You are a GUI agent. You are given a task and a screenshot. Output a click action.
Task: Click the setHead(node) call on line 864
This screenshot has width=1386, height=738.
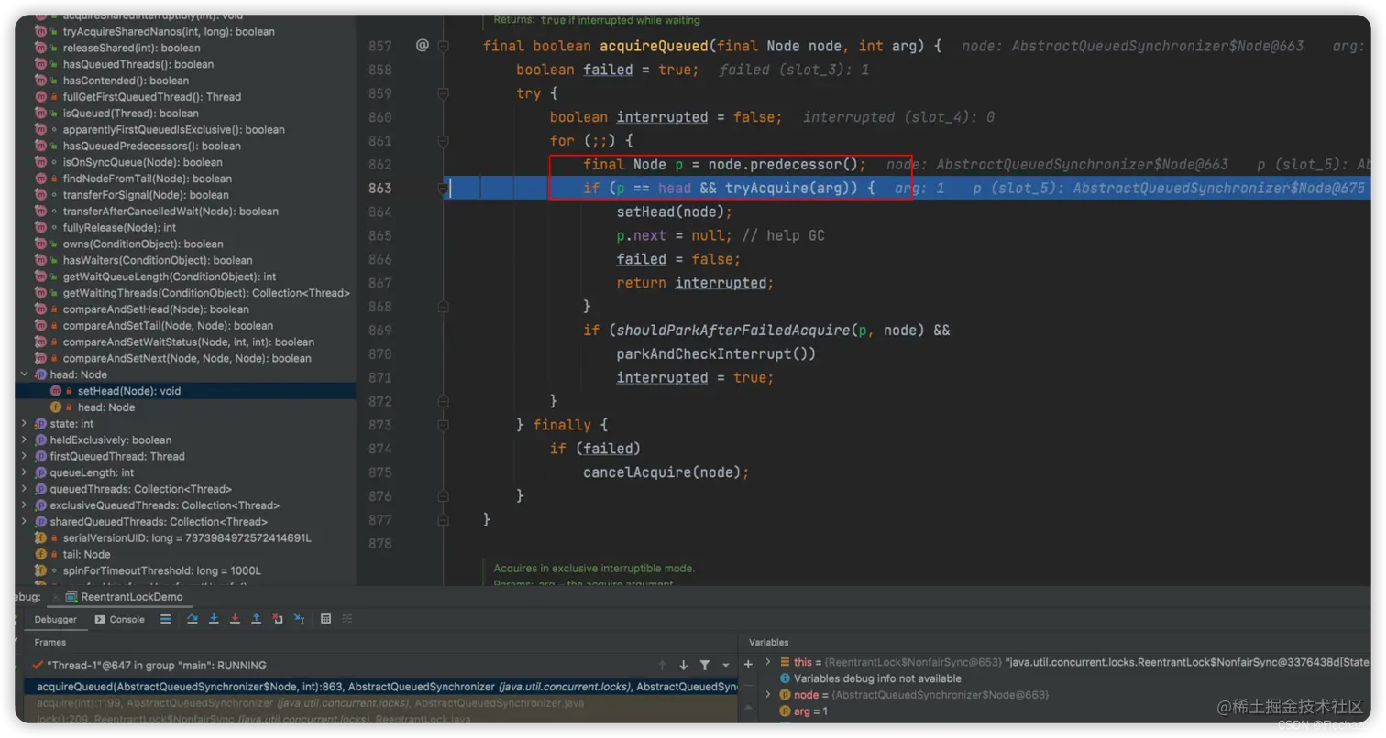tap(675, 212)
